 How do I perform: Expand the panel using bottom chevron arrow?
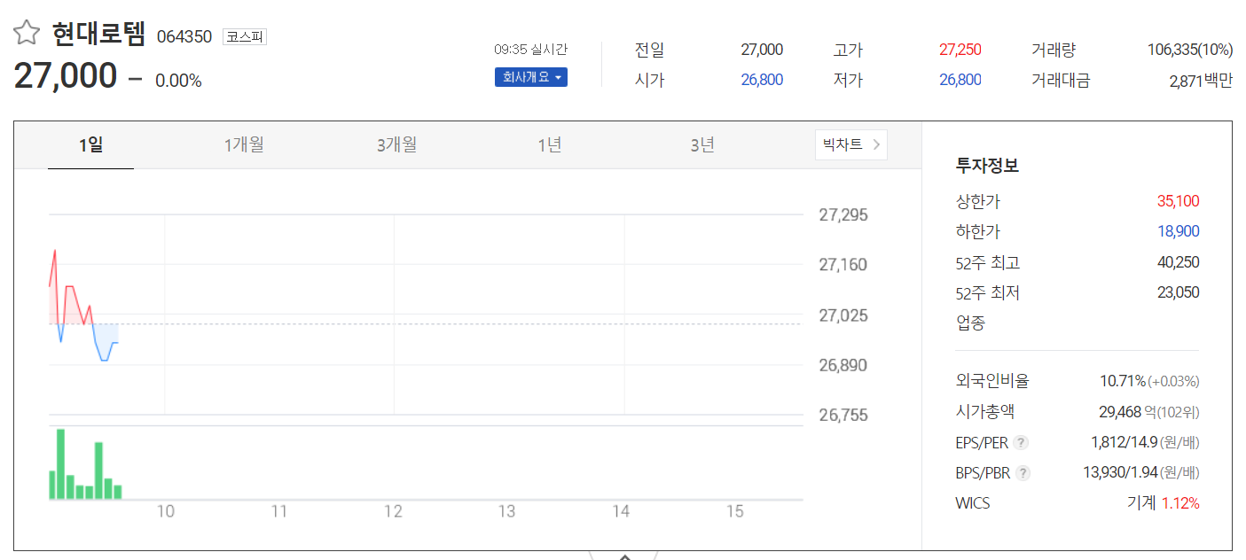(623, 555)
